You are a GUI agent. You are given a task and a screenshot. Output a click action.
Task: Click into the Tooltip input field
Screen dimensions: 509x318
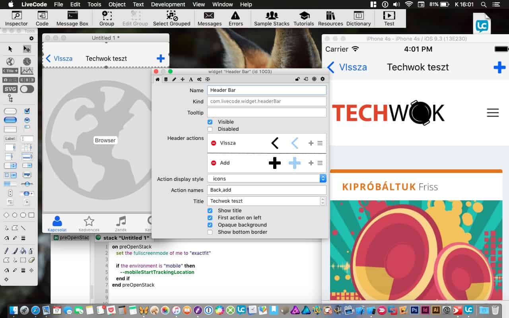(x=267, y=112)
